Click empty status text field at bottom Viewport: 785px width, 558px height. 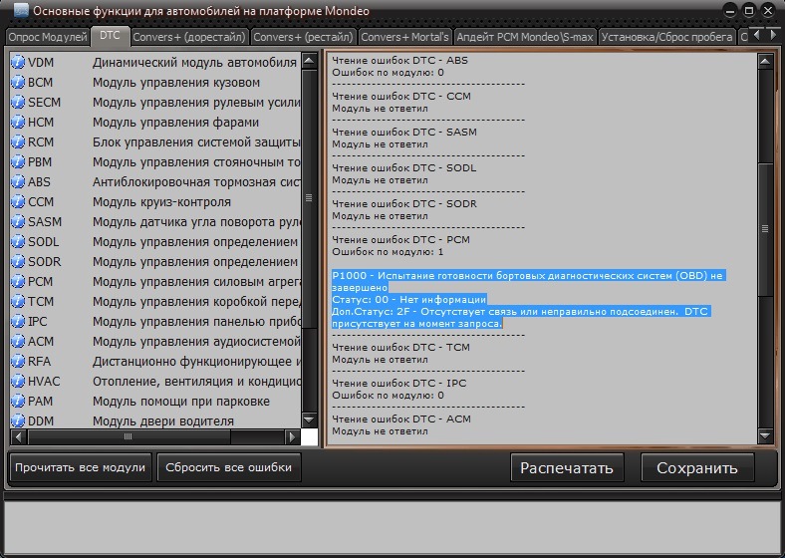coord(392,526)
